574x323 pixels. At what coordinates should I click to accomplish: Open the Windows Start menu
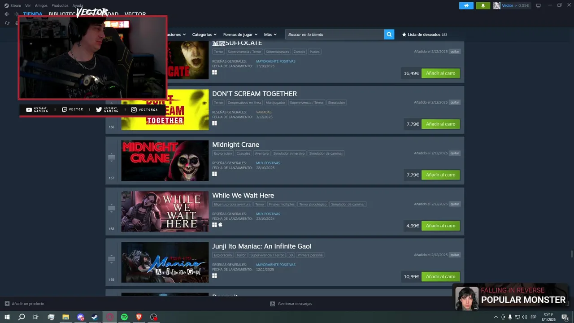point(7,317)
